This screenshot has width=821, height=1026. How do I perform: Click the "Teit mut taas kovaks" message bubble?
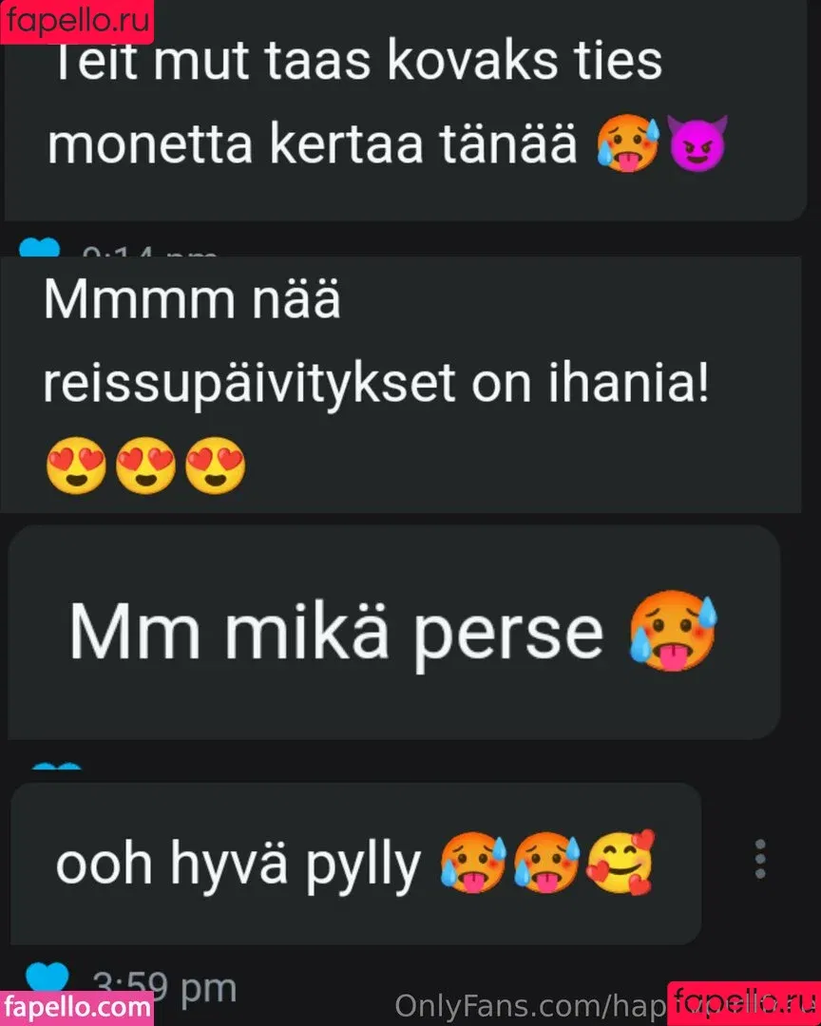406,111
